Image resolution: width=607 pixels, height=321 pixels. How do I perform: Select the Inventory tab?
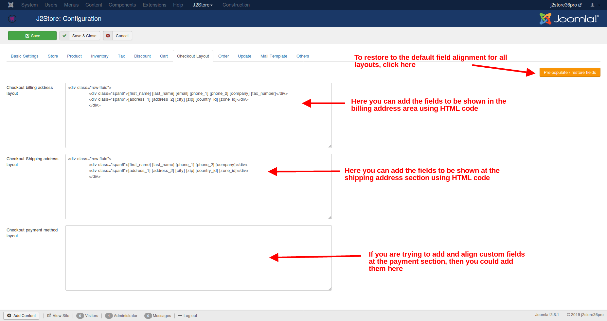[99, 56]
